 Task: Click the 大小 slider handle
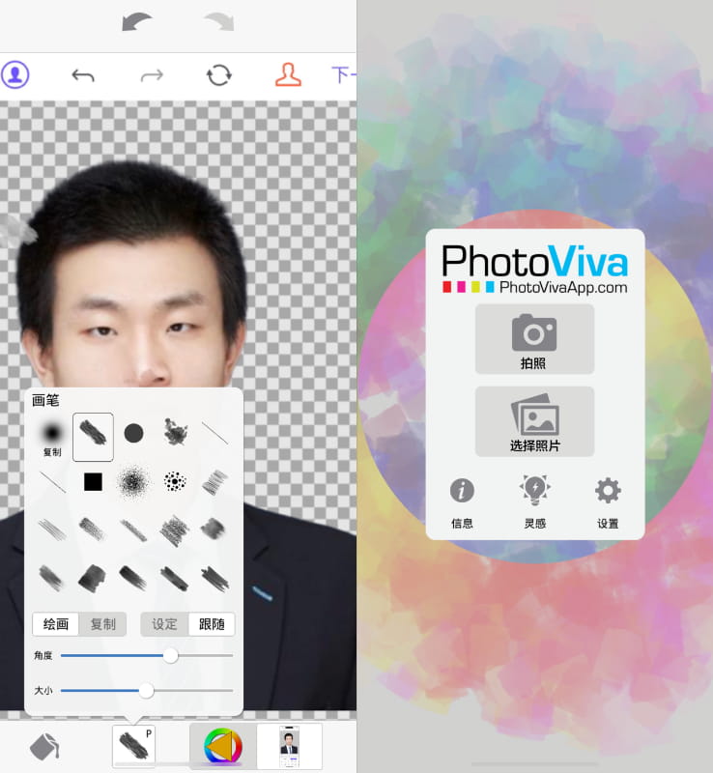coord(146,691)
